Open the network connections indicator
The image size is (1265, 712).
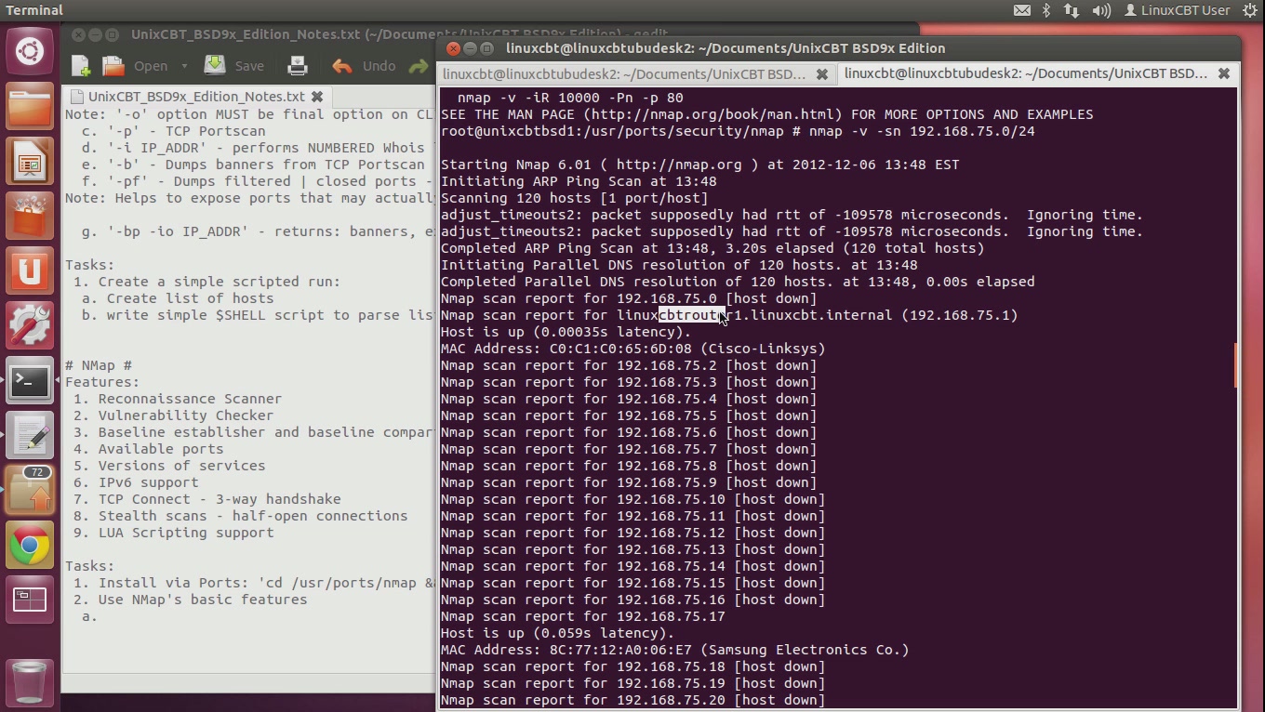coord(1072,10)
